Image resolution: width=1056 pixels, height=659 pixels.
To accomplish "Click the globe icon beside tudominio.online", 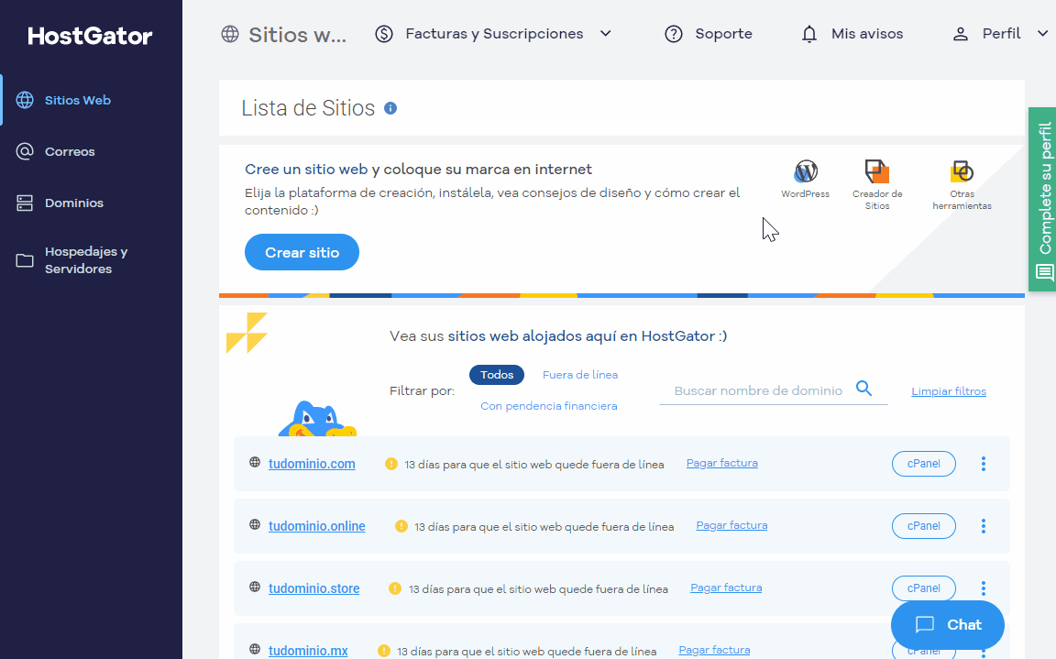I will [x=255, y=524].
